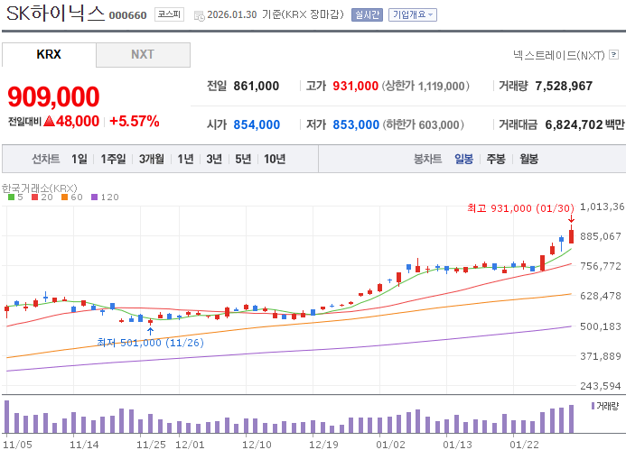Click the change percentage +5.57%
Screen dimensions: 626x450
point(135,121)
